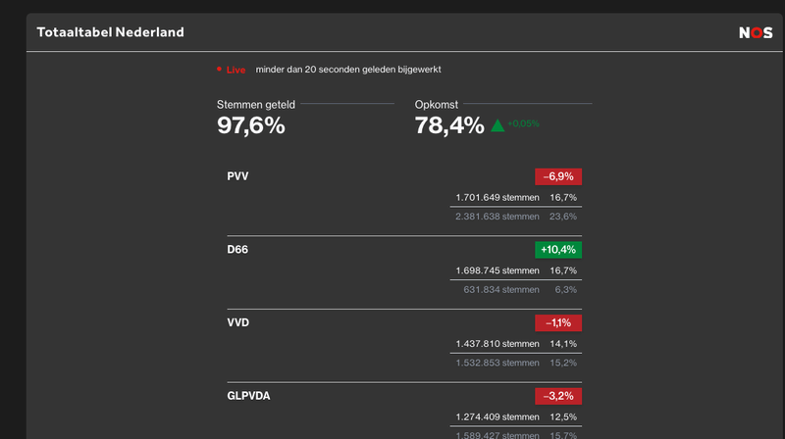
Task: Click D66's green +10,4% badge
Action: [x=558, y=250]
